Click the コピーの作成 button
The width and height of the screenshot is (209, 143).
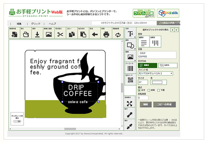tap(164, 105)
